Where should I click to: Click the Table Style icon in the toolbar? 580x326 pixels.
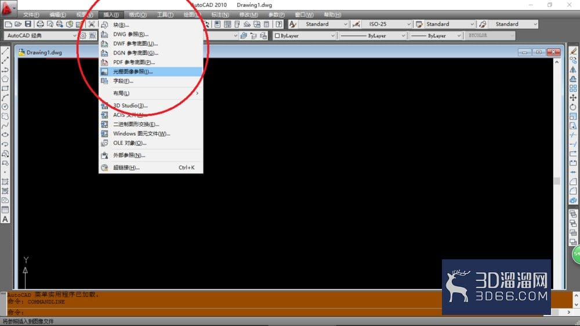419,24
